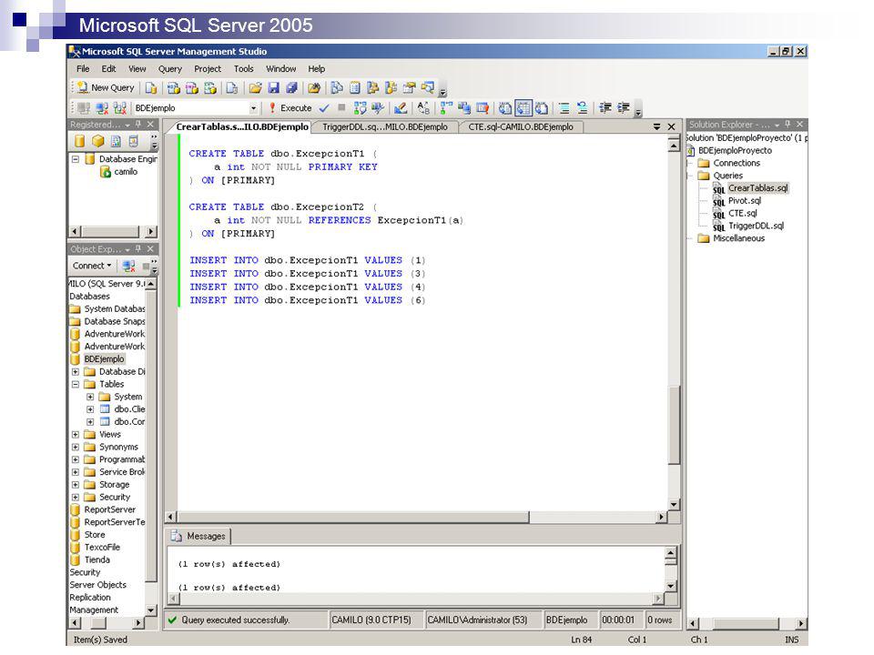Image resolution: width=874 pixels, height=655 pixels.
Task: Expand the Synonyms folder
Action: (76, 447)
